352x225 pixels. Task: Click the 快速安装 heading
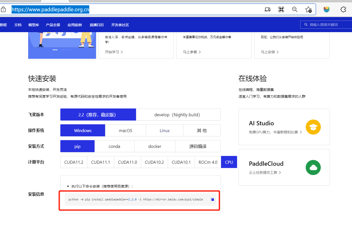(42, 79)
